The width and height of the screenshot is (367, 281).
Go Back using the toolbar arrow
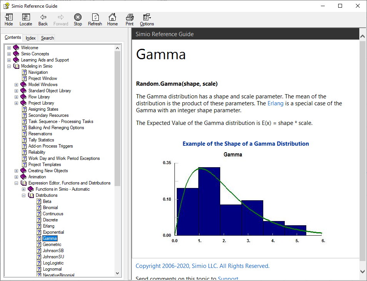click(43, 17)
